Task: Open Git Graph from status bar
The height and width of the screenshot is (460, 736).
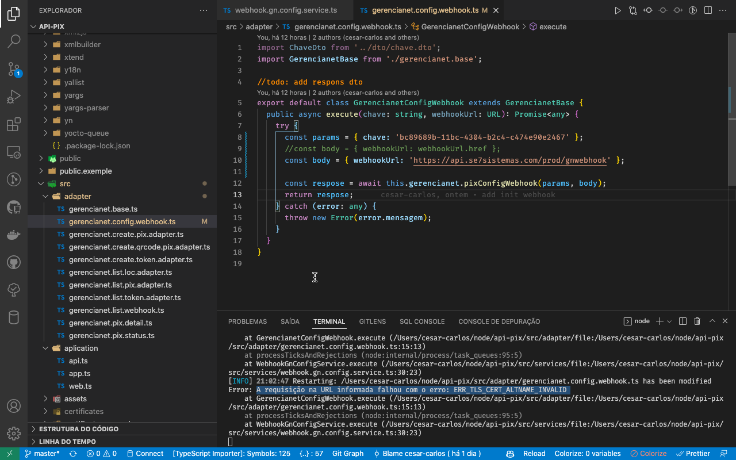Action: [x=348, y=454]
